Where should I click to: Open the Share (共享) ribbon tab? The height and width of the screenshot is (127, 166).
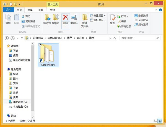(x=30, y=10)
